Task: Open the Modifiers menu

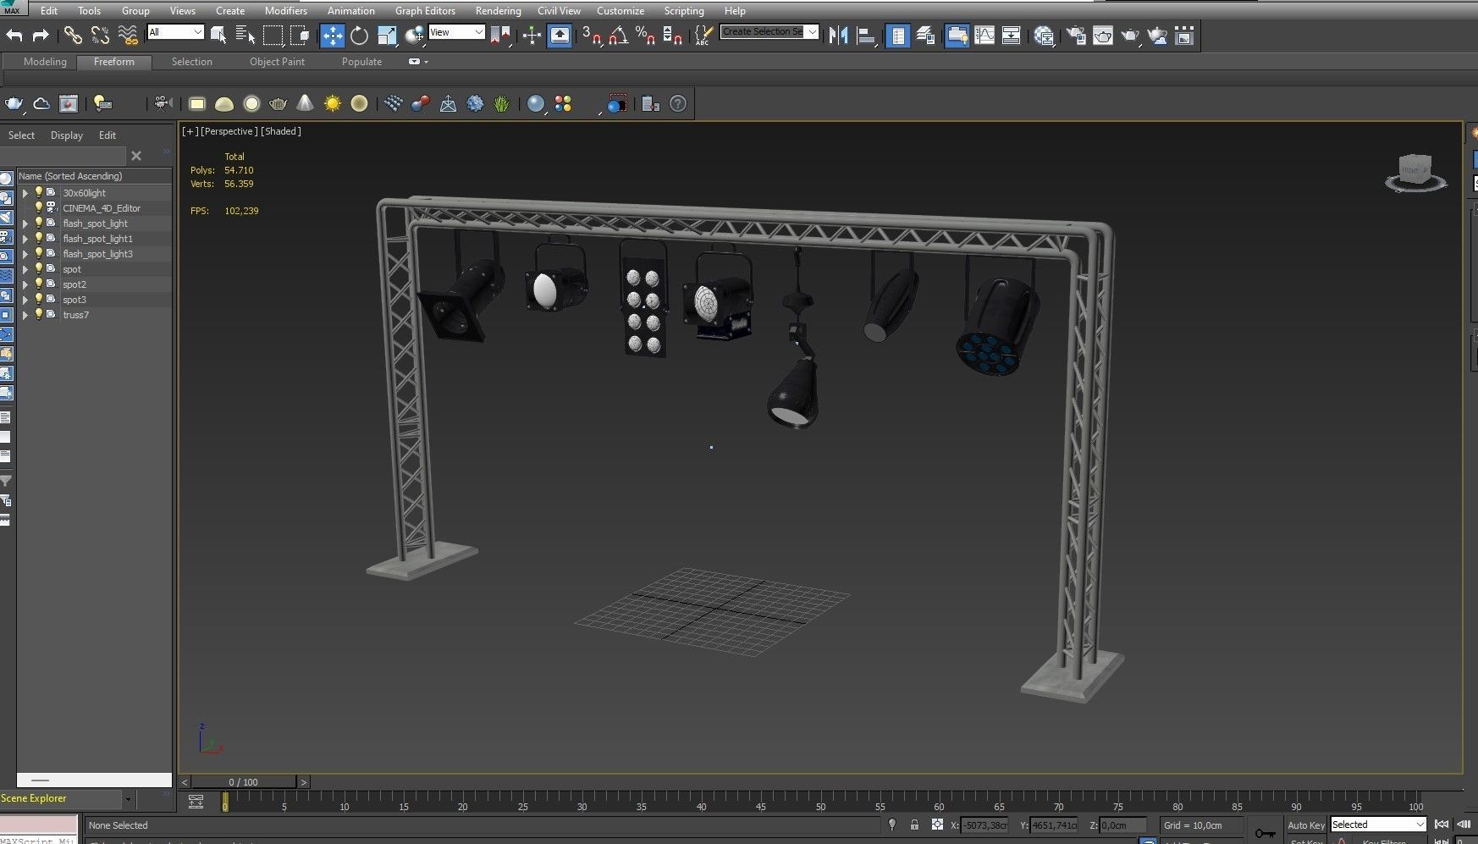Action: (285, 11)
